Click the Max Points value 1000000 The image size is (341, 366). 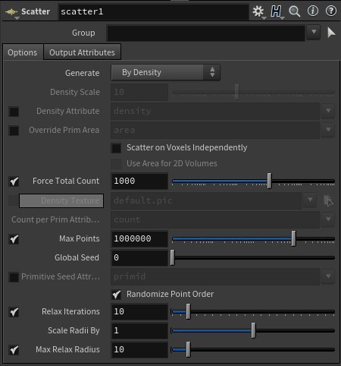tap(139, 238)
